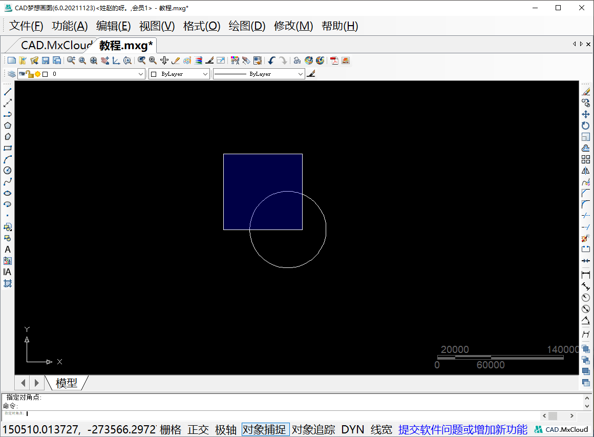Select the Arc drawing tool
This screenshot has height=437, width=594.
click(x=8, y=159)
